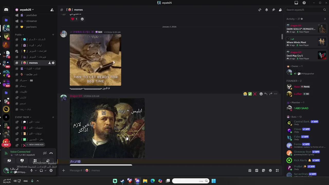
Task: React with the crying emoji quick reaction
Action: click(x=245, y=94)
